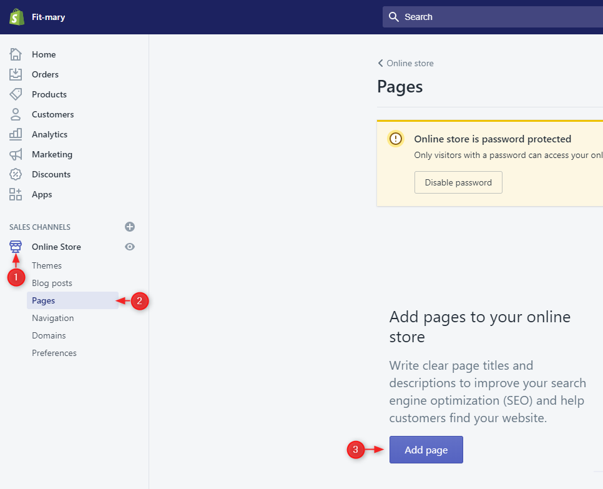The image size is (603, 489).
Task: Click the Products tag icon
Action: (x=16, y=94)
